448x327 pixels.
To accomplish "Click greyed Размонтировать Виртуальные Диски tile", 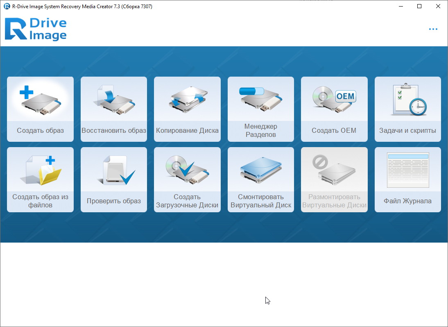I will tap(334, 179).
